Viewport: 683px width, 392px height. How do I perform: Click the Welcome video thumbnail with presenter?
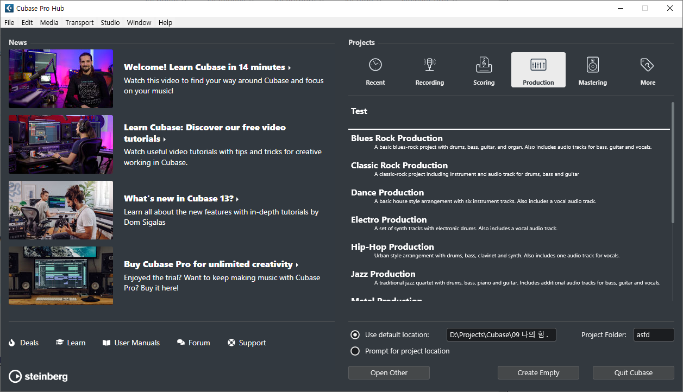coord(61,79)
